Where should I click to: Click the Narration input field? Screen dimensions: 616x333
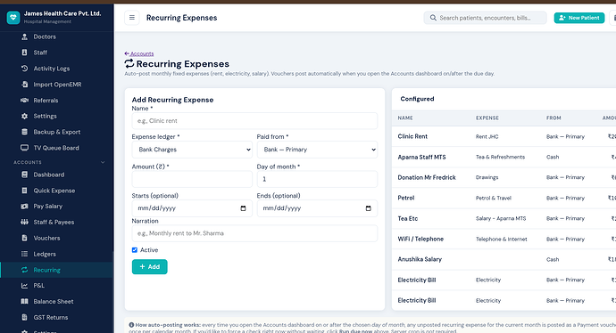(254, 233)
